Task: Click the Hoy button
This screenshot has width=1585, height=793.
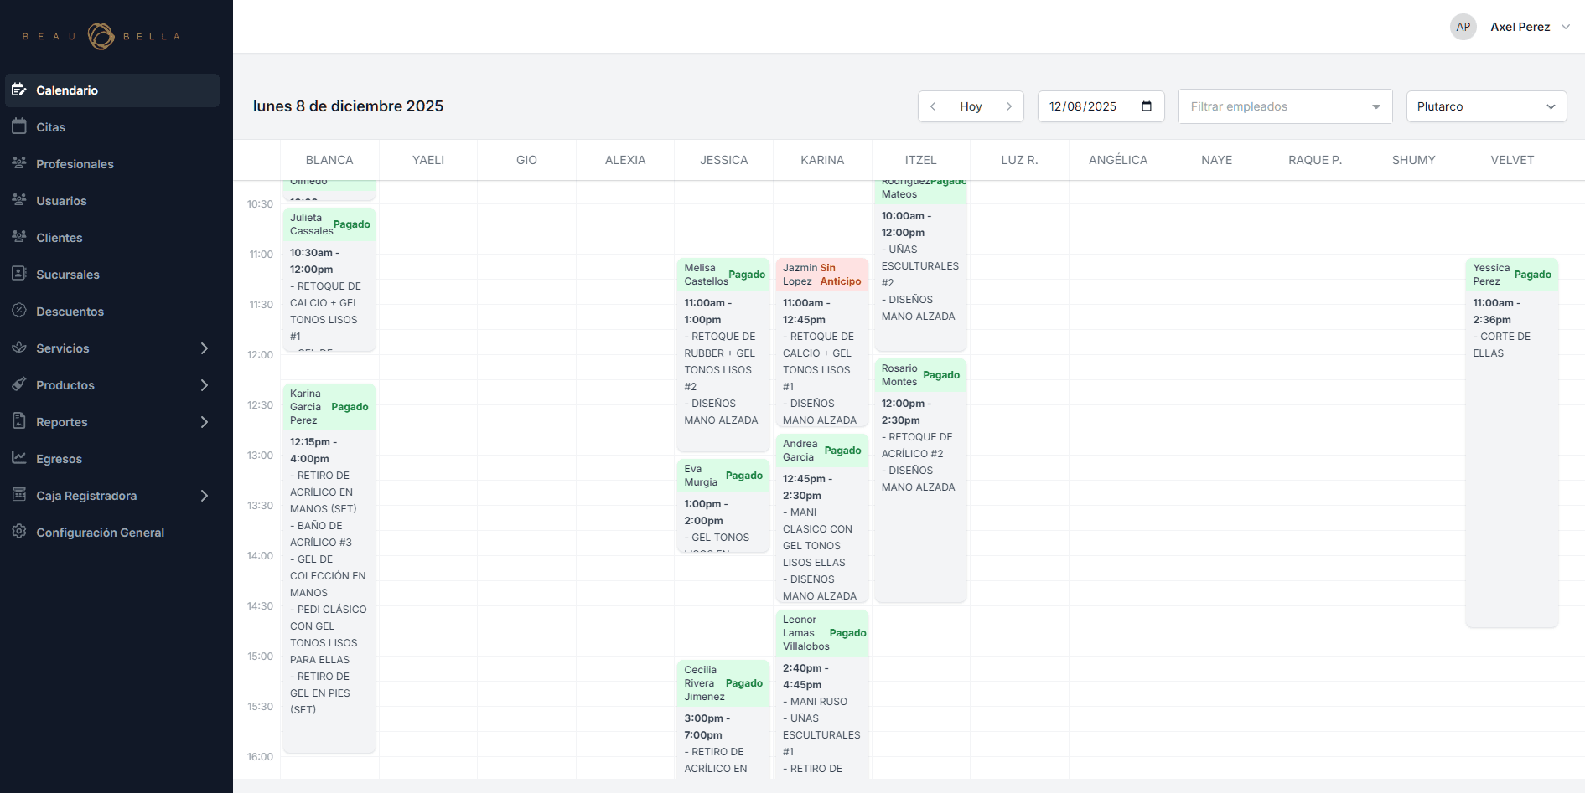Action: click(971, 106)
